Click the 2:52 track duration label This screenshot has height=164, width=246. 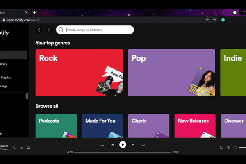pos(175,152)
